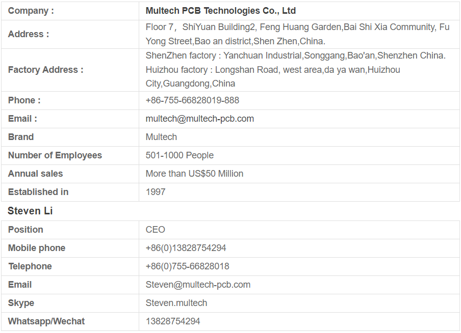Click the Factory Address label
The image size is (461, 333).
[x=45, y=70]
